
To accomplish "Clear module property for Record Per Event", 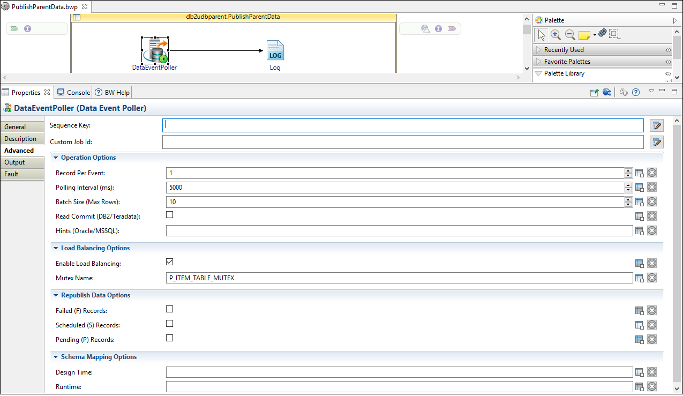I will (652, 173).
